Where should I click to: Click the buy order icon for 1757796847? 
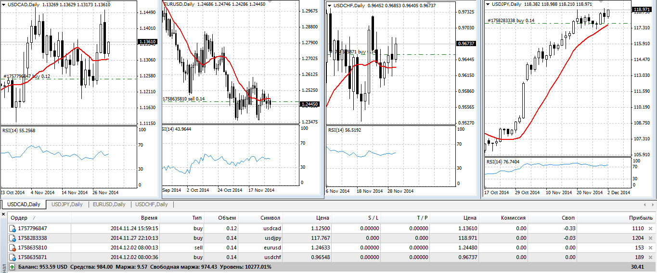(x=12, y=228)
